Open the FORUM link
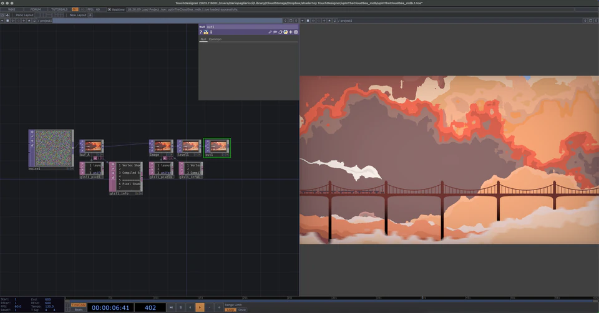 [36, 9]
